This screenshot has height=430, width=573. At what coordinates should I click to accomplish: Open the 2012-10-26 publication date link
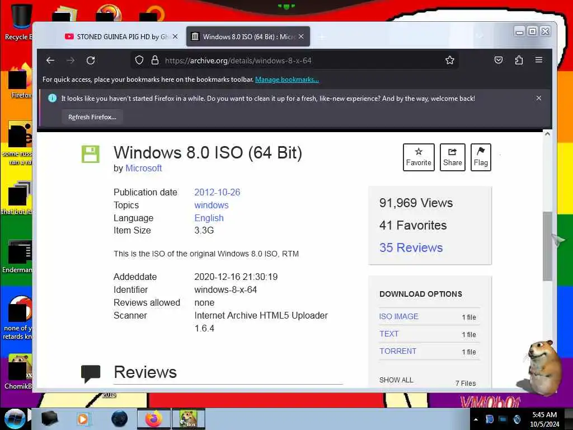coord(218,193)
